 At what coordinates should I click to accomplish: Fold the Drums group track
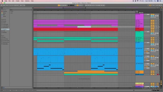(x=136, y=14)
